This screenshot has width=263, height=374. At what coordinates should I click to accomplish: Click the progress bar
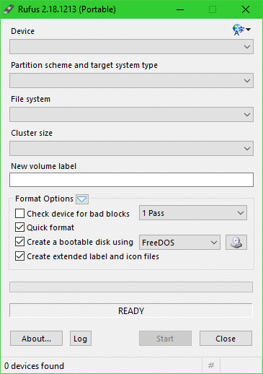point(131,287)
